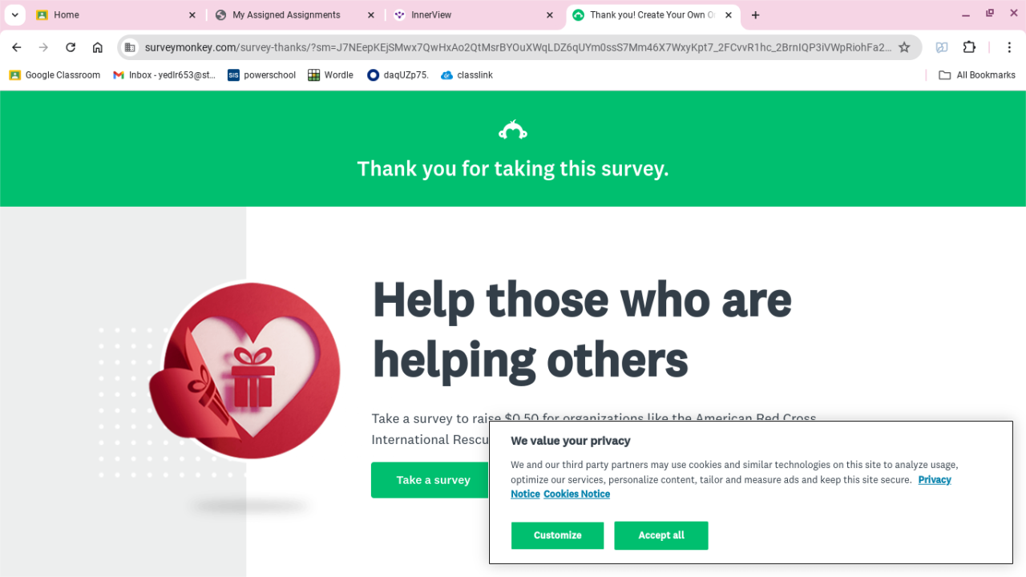Screen dimensions: 1026x577
Task: Click the Take a survey button
Action: coord(434,480)
